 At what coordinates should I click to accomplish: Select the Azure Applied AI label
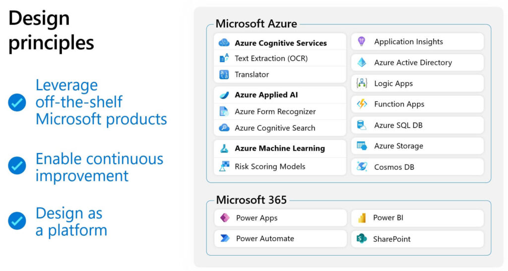[x=266, y=95]
